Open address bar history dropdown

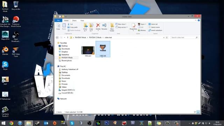click(x=164, y=37)
